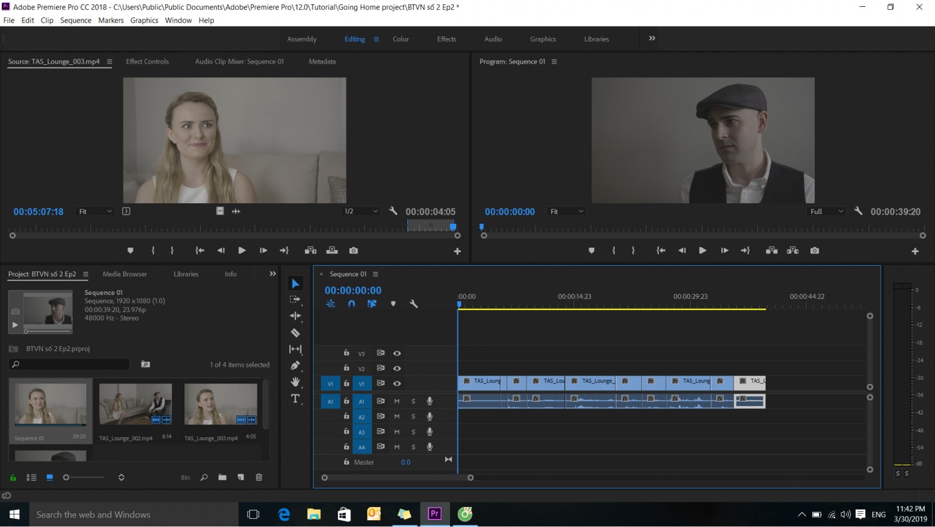This screenshot has width=935, height=527.
Task: Toggle Snap magnet in timeline
Action: pos(352,304)
